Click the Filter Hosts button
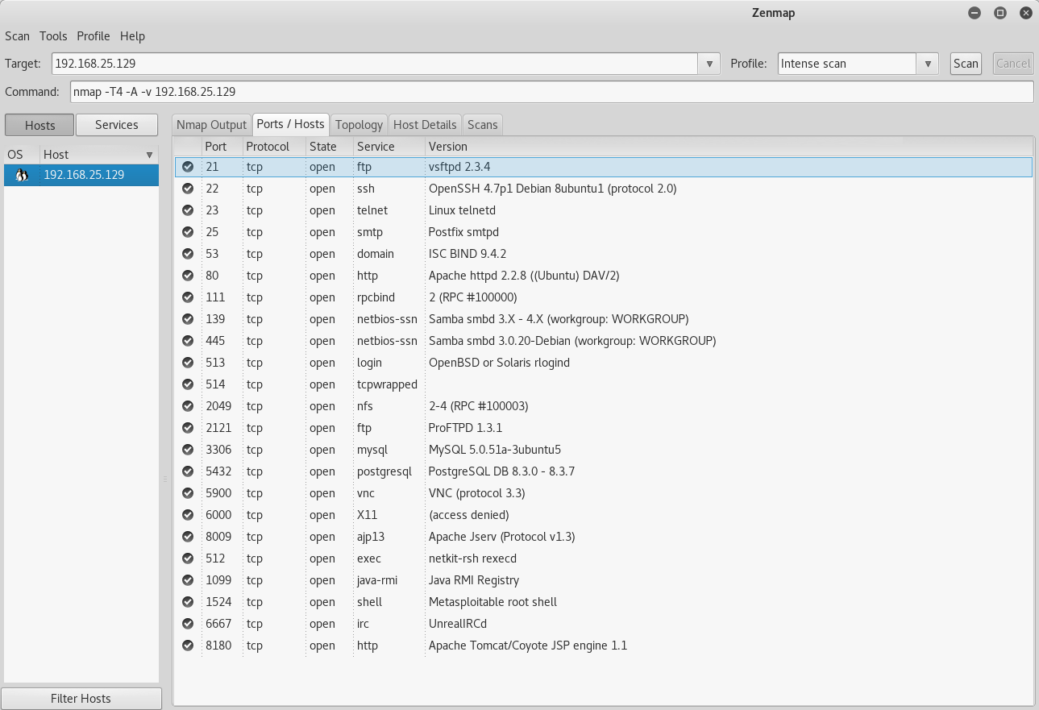 point(81,699)
